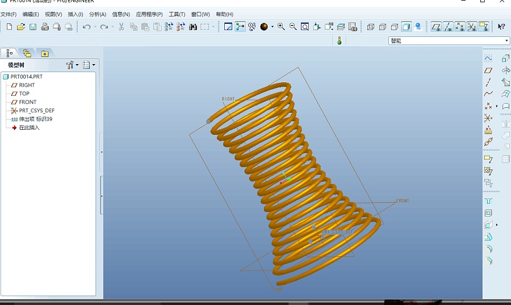Switch to the Favorites navigator tab

(45, 53)
